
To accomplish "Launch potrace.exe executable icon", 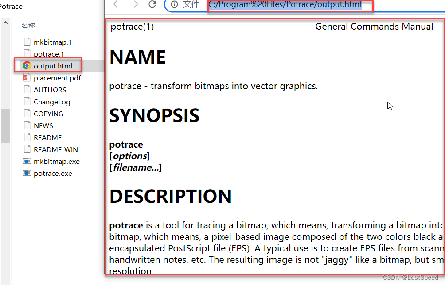I will 27,173.
